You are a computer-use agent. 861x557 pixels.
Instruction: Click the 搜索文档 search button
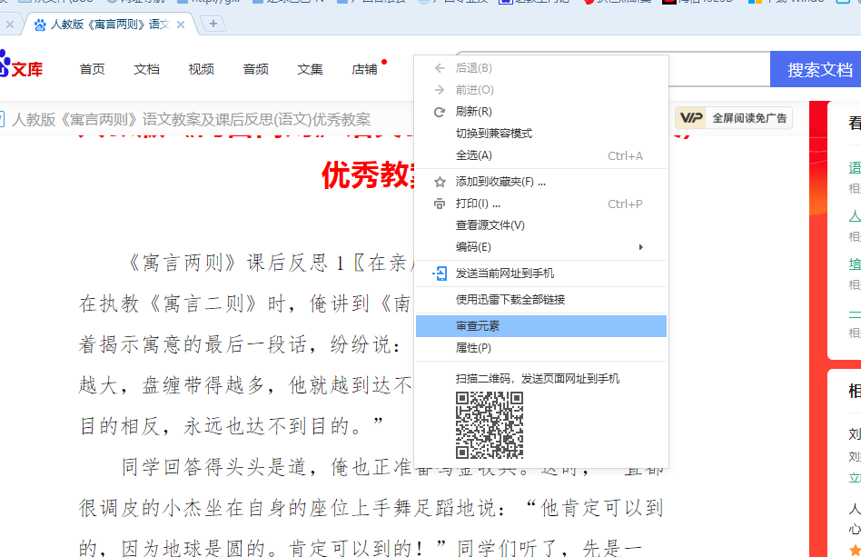point(815,68)
